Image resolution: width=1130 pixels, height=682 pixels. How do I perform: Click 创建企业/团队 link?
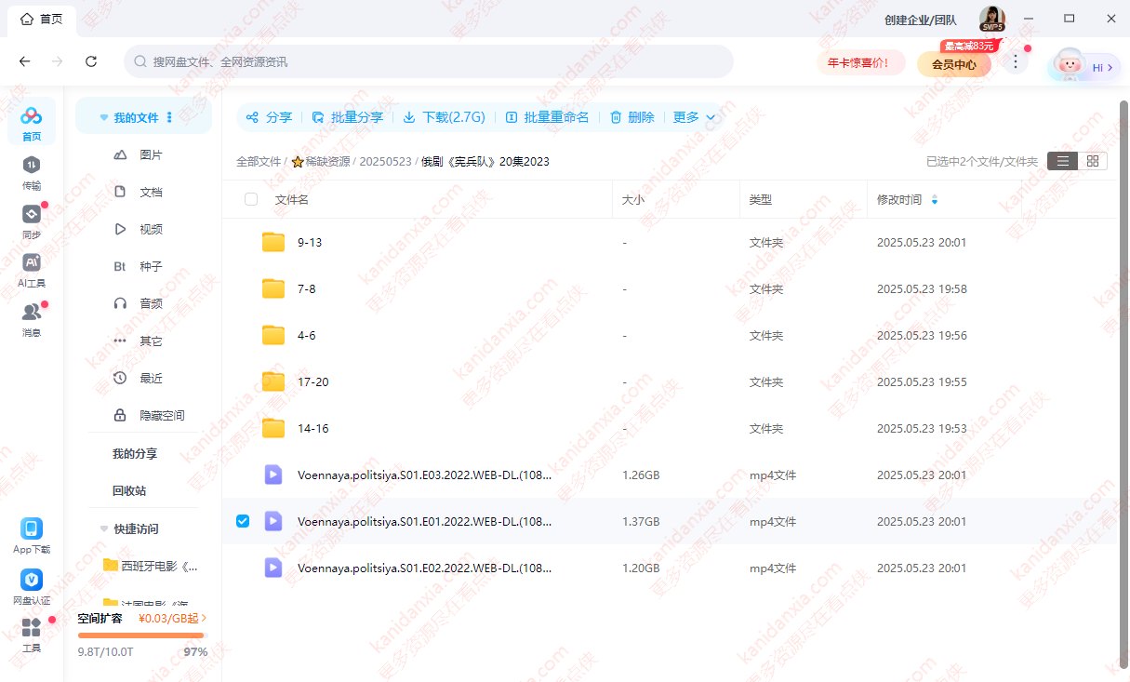click(921, 20)
